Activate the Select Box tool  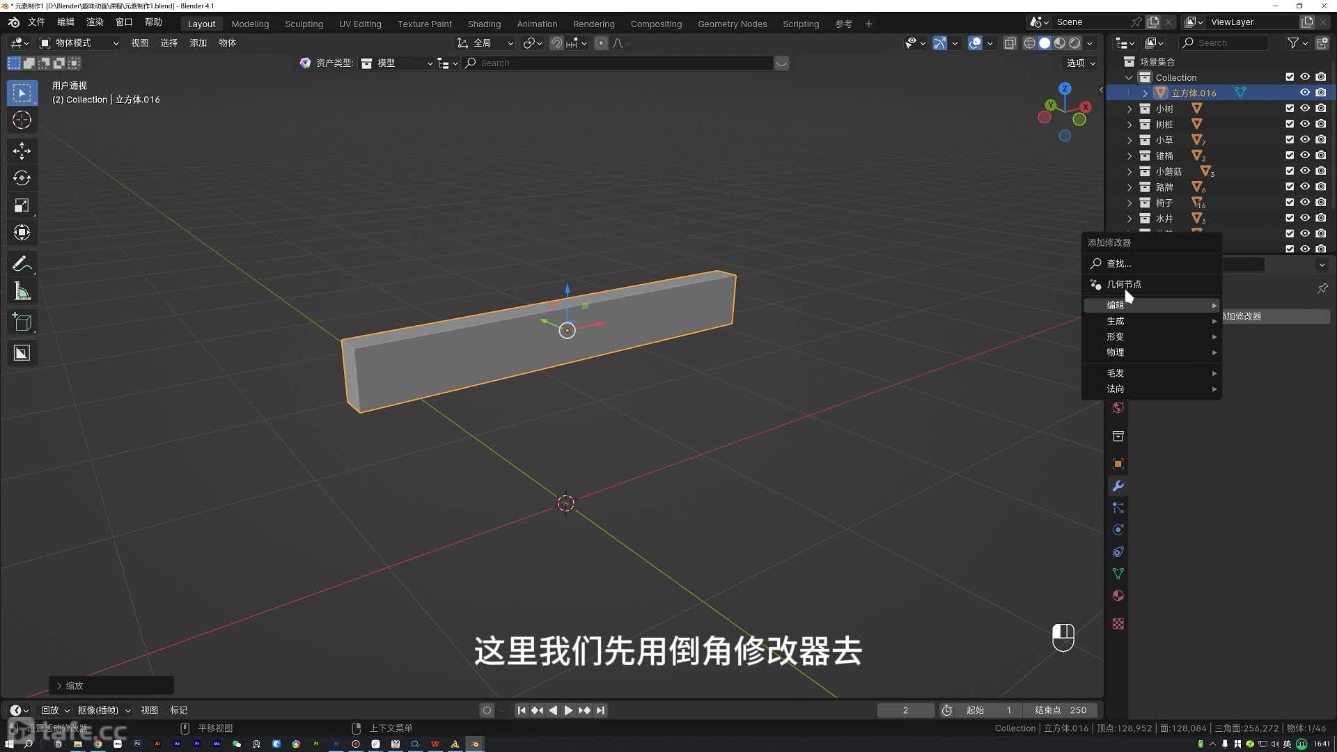click(22, 93)
